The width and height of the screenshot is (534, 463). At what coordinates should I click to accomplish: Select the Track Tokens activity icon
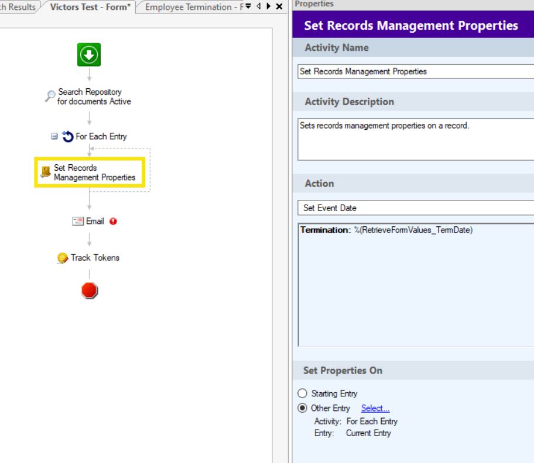[x=63, y=258]
